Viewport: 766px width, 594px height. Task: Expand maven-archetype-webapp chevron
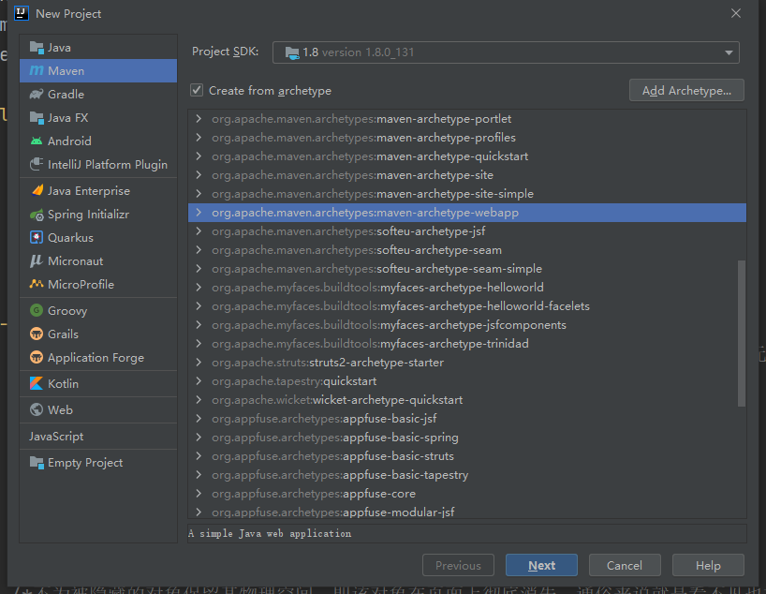(x=199, y=213)
